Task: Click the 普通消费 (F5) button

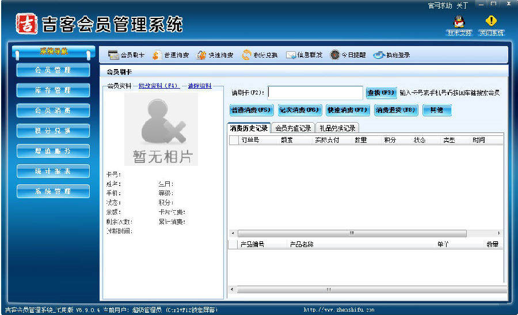Action: [252, 110]
